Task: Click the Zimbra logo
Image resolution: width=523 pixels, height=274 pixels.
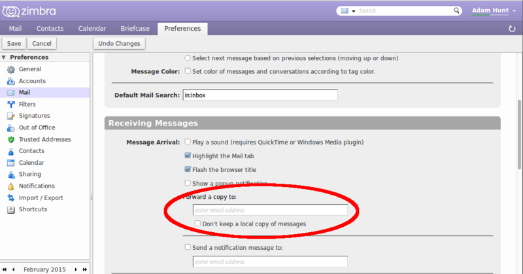Action: tap(29, 11)
